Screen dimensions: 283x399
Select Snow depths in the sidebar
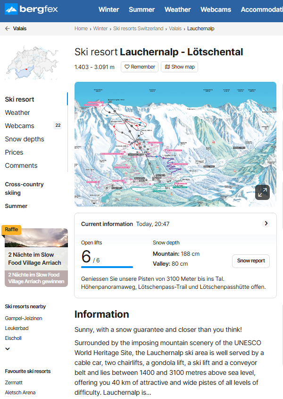pyautogui.click(x=25, y=139)
